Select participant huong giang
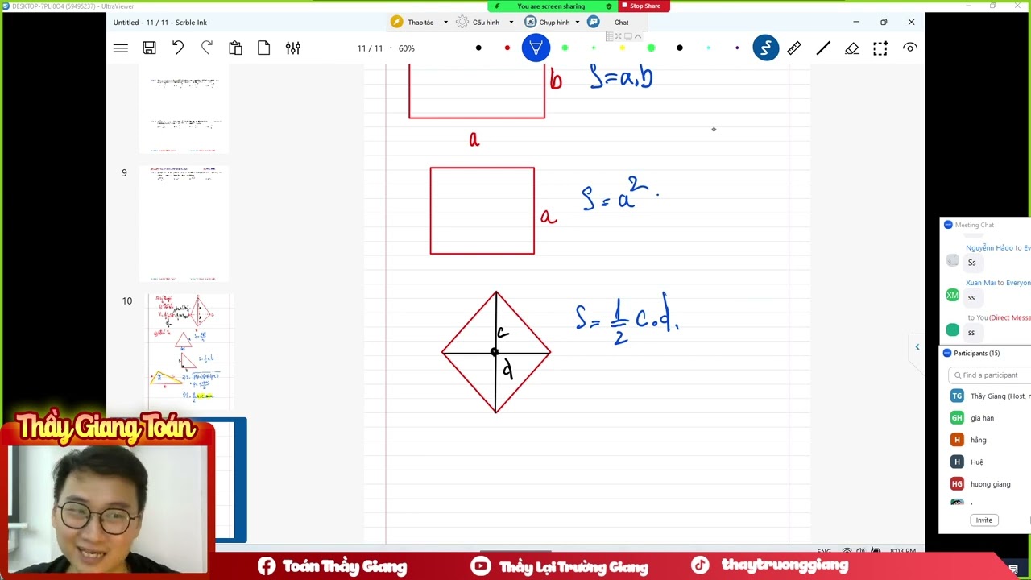 pos(989,484)
